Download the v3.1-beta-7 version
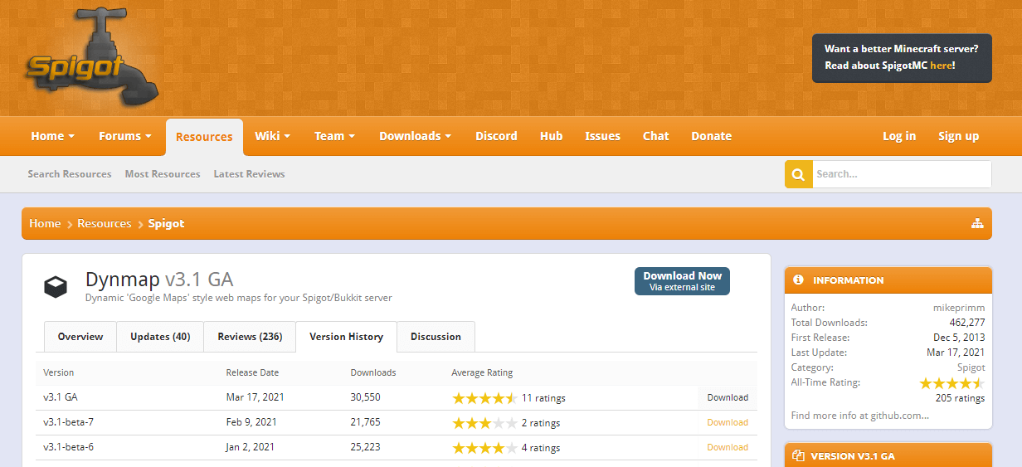The width and height of the screenshot is (1022, 467). (727, 422)
